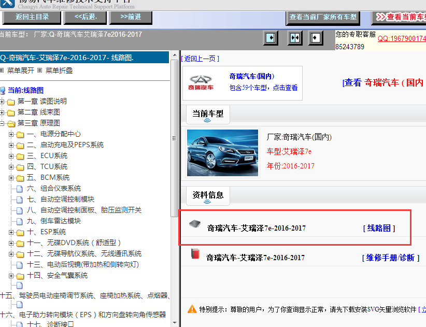Open the gray disk icon beside 线路图 row

pyautogui.click(x=195, y=224)
